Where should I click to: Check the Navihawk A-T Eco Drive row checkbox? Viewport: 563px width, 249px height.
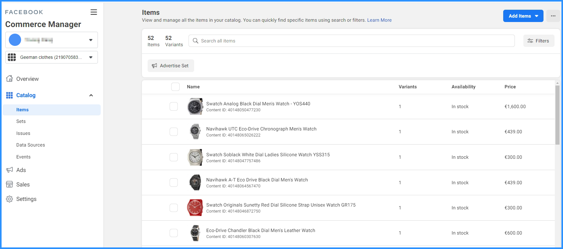pyautogui.click(x=174, y=182)
